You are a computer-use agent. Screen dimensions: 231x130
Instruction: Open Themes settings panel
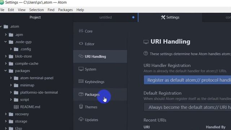coord(100,107)
